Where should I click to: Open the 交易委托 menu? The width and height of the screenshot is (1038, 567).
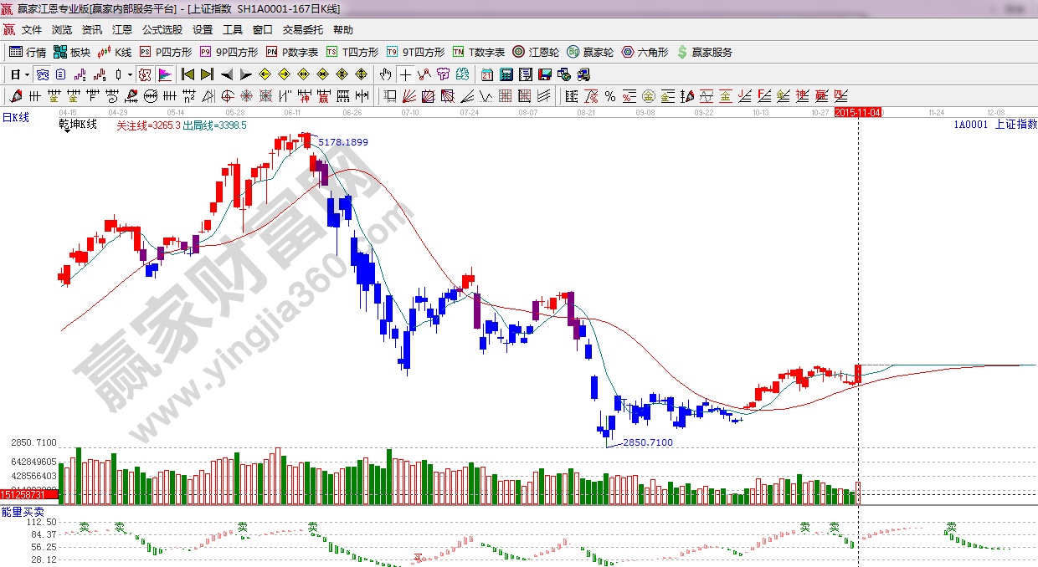click(302, 29)
